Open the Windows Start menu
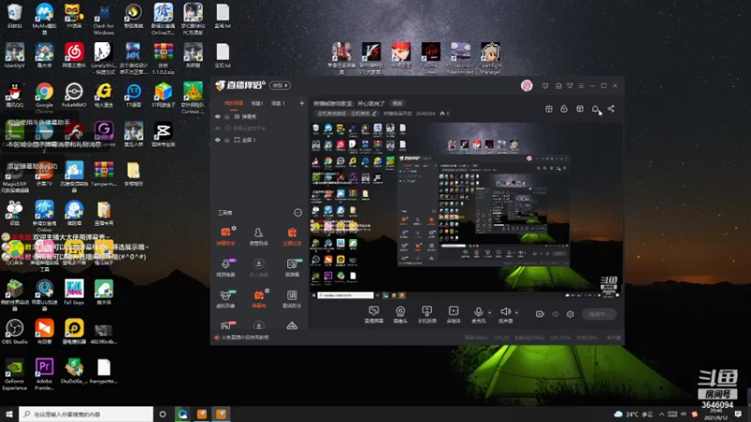The height and width of the screenshot is (422, 751). coord(9,414)
